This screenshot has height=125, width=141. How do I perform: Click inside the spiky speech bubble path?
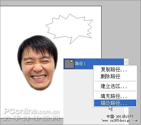(69, 28)
